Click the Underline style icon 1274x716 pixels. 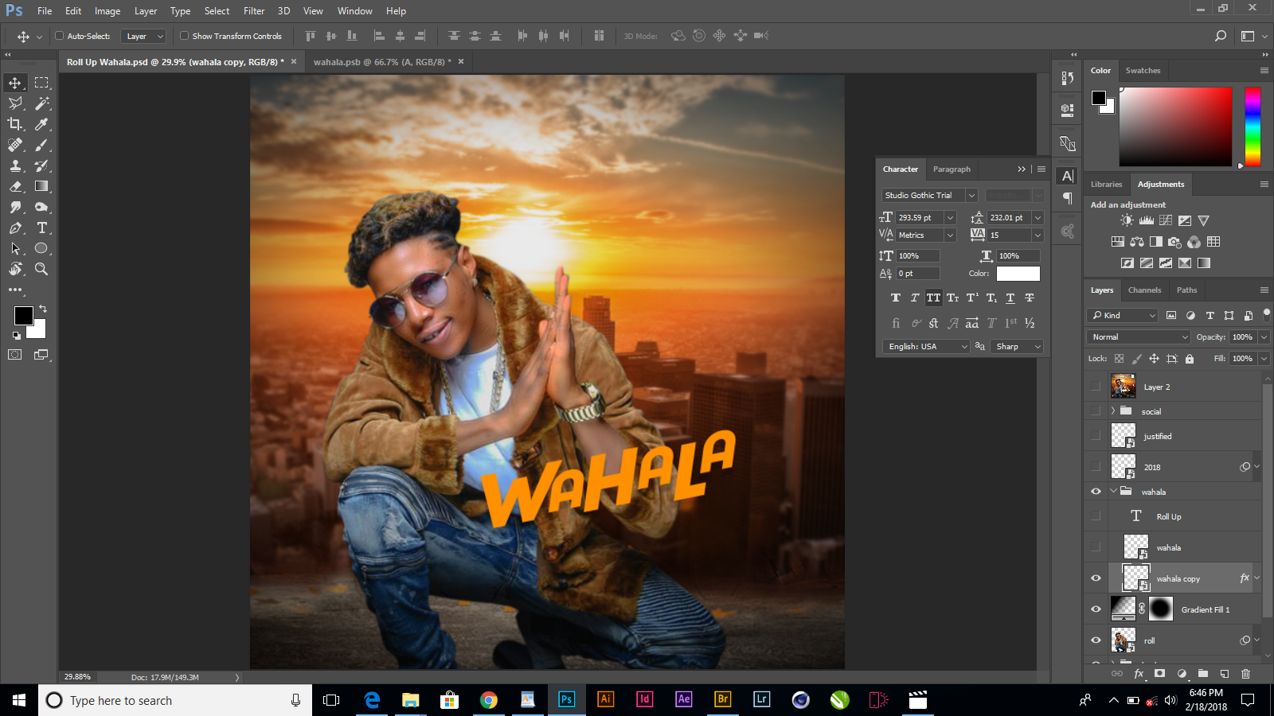tap(1010, 298)
